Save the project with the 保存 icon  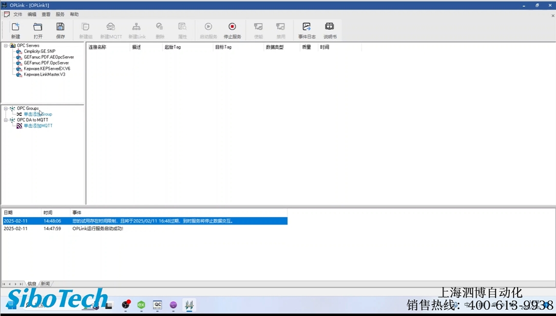pos(60,30)
